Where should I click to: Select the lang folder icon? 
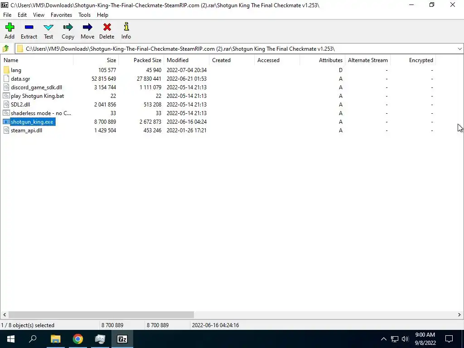pyautogui.click(x=6, y=70)
